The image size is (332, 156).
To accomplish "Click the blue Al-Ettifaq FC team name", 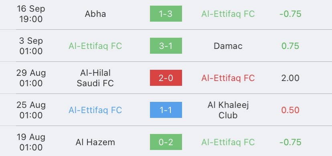I will point(95,110).
